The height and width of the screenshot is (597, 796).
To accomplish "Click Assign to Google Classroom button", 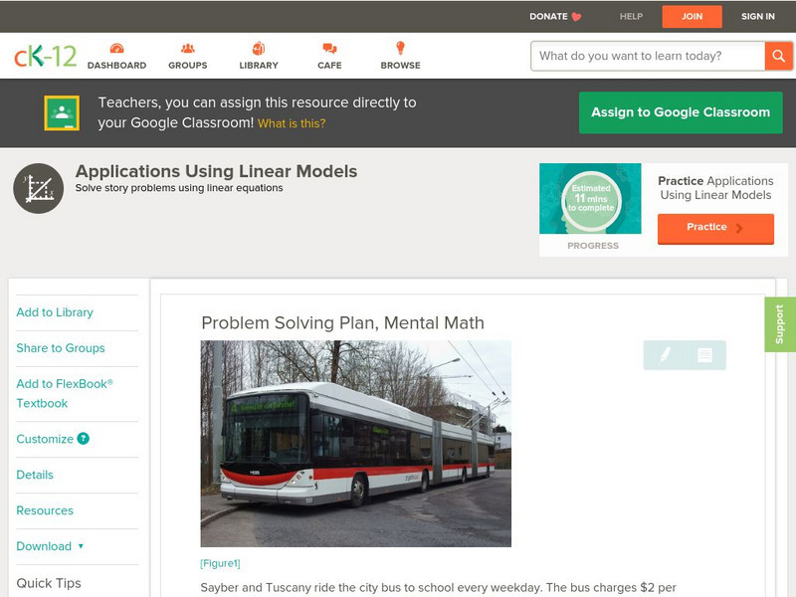I will click(x=681, y=112).
